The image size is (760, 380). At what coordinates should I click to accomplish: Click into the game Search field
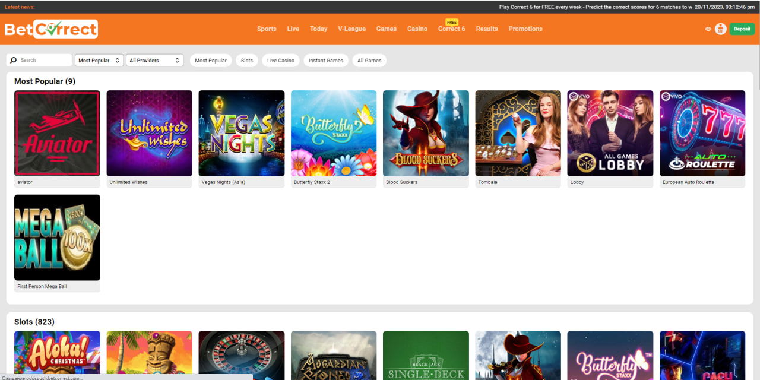tap(44, 61)
